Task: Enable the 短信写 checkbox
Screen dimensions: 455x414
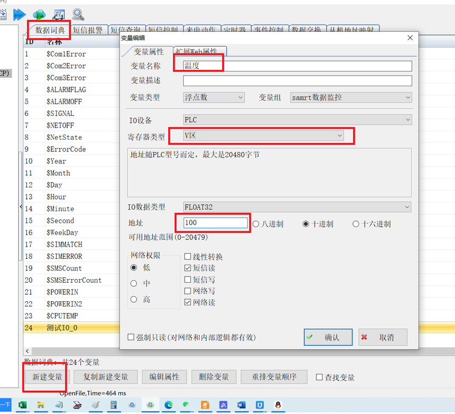Action: [x=188, y=280]
